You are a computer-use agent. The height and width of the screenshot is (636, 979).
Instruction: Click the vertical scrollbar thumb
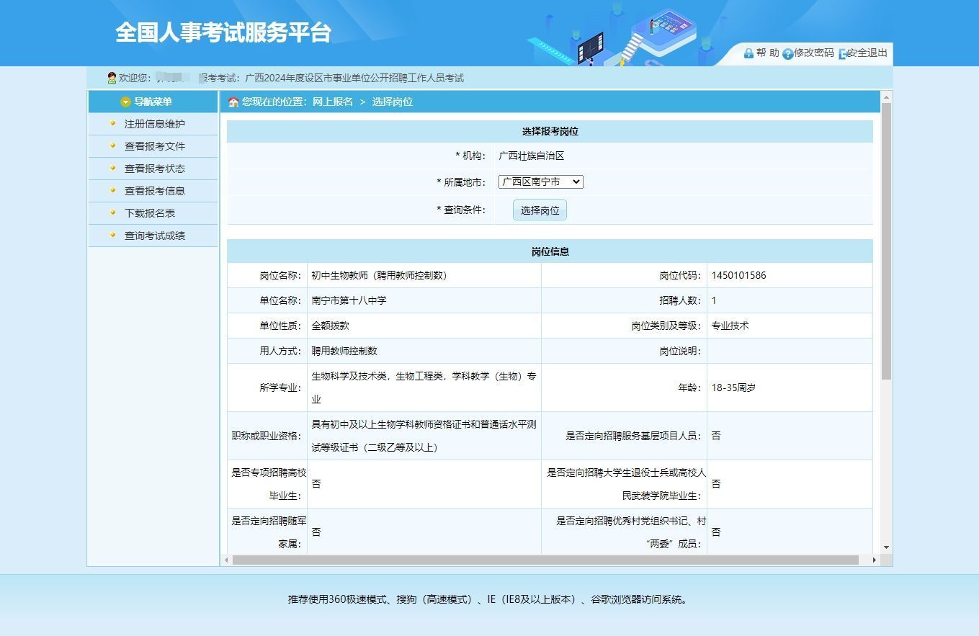click(886, 241)
